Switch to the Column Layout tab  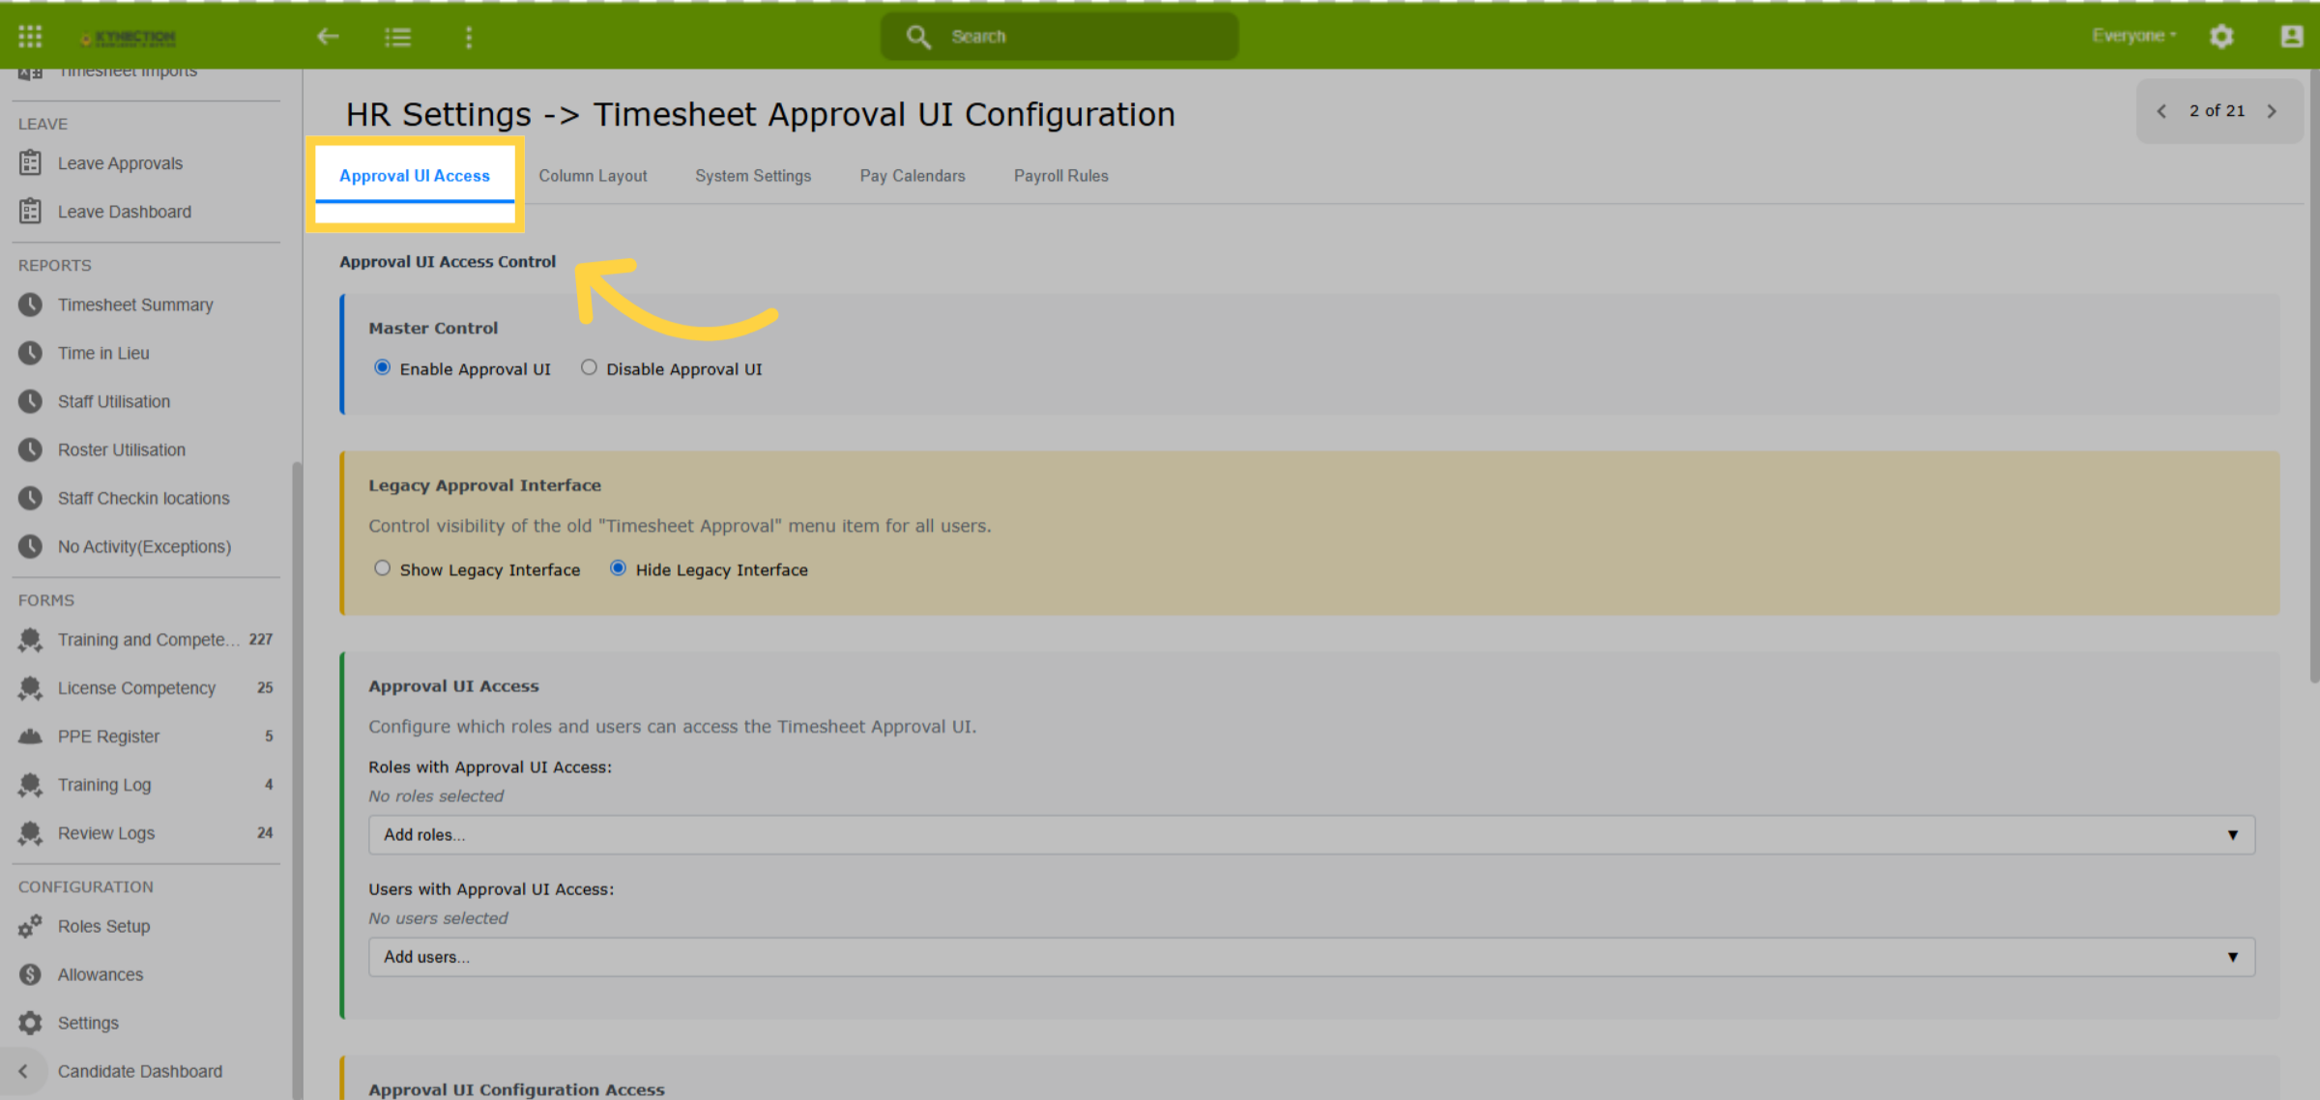coord(593,176)
